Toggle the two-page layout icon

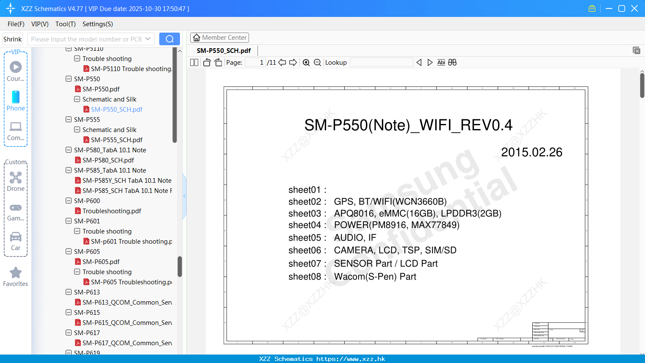[x=194, y=62]
